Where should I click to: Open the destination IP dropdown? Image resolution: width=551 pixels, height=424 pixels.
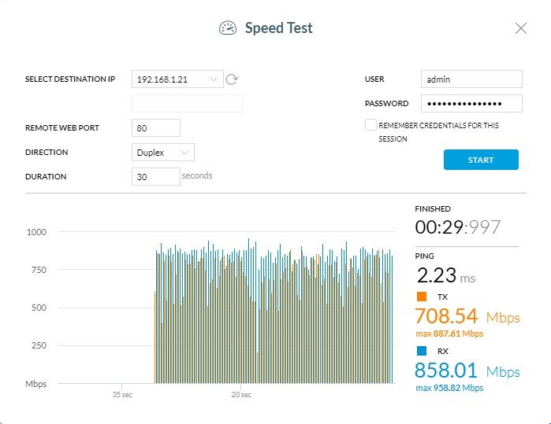point(177,79)
